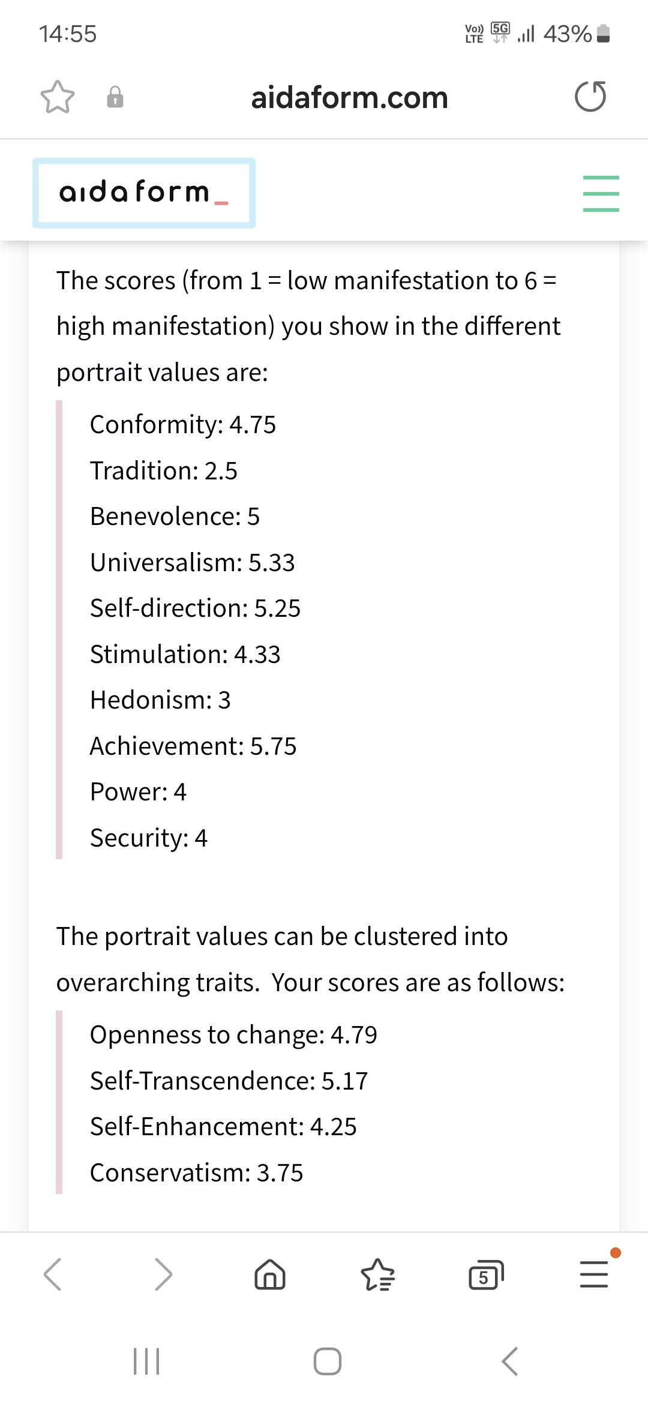Screen dimensions: 648x1404
Task: Go back with the browser back arrow
Action: (x=53, y=1274)
